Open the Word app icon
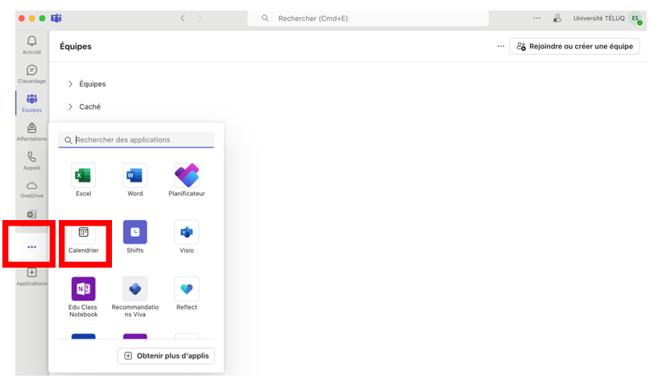 coord(134,176)
